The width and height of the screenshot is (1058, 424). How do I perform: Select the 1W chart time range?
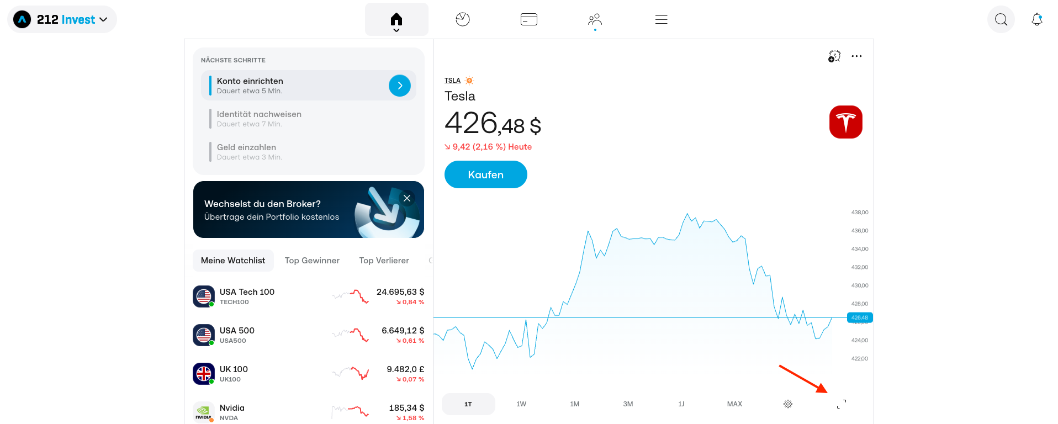click(x=521, y=404)
